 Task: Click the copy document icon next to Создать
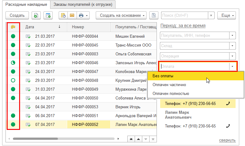[x=36, y=15]
